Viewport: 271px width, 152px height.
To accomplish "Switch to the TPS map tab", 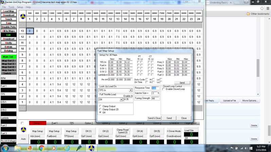I will coord(72,123).
